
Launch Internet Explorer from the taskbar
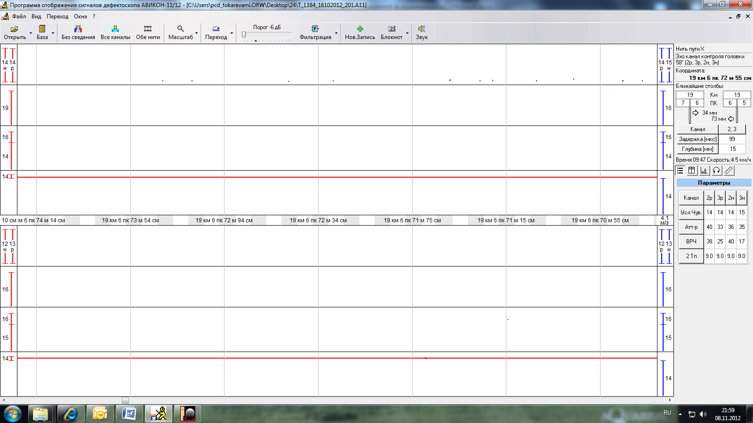click(71, 414)
